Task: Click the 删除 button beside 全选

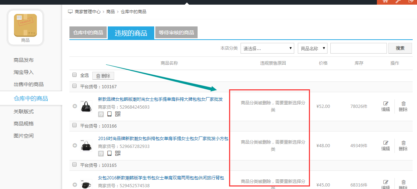Action: pos(103,76)
